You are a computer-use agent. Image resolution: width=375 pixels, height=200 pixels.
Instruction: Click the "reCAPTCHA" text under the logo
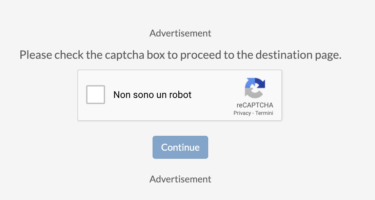coord(255,105)
